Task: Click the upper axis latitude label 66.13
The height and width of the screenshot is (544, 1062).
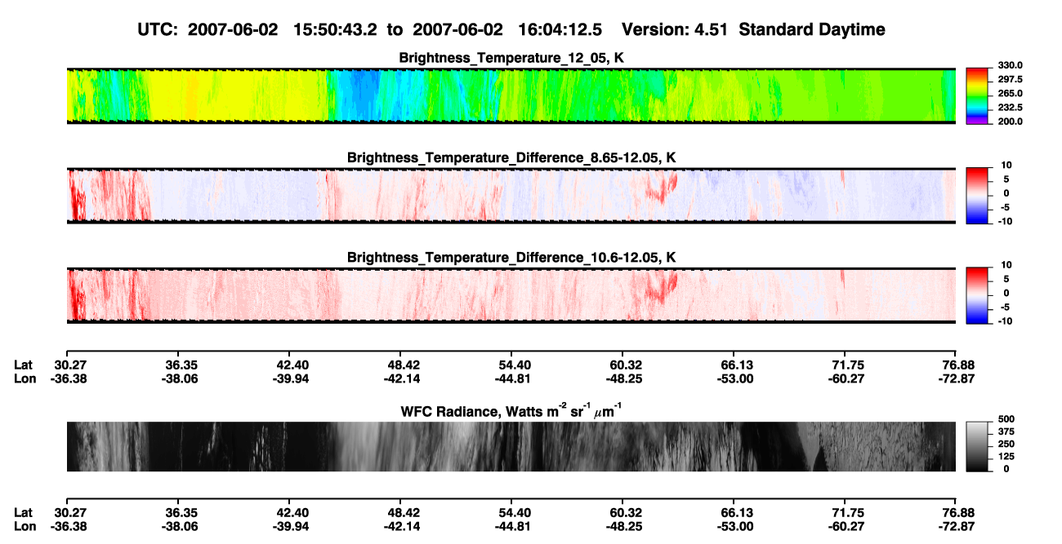Action: click(737, 365)
